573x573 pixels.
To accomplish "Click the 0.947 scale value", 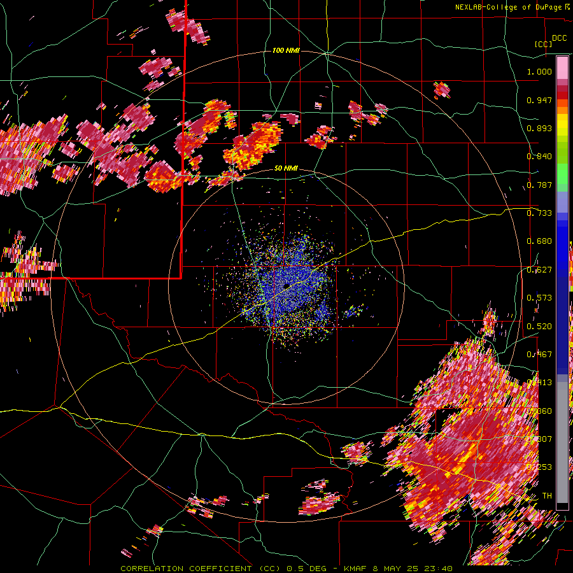I will pos(539,100).
